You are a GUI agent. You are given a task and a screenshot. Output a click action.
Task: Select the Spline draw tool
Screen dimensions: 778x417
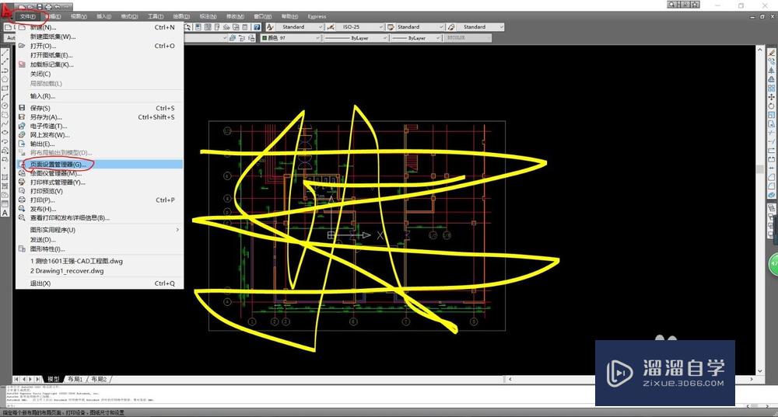[x=5, y=122]
